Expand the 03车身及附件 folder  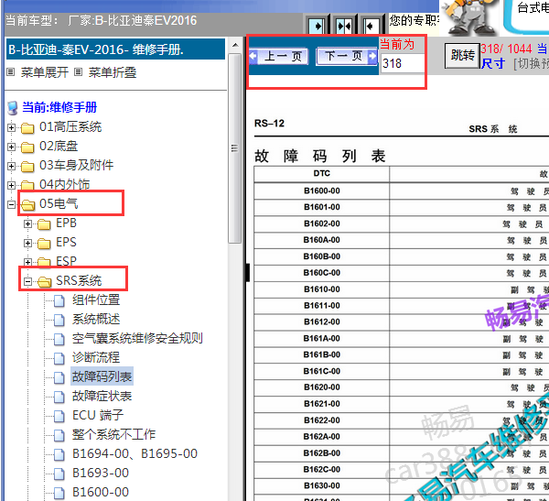[11, 166]
